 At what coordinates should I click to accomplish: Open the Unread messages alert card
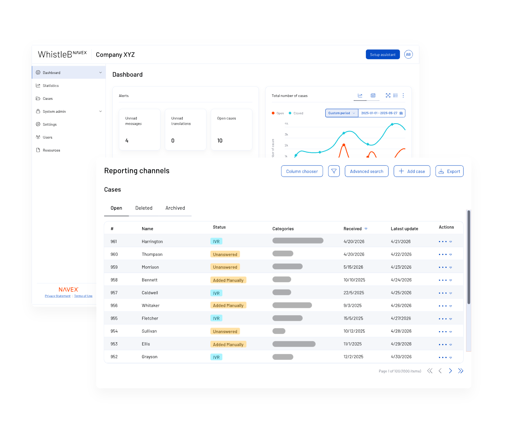coord(140,130)
